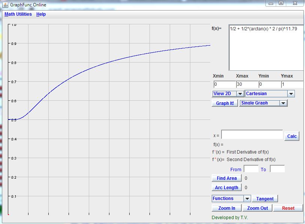
Task: Click the 0.9 y-axis label
Action: point(14,44)
